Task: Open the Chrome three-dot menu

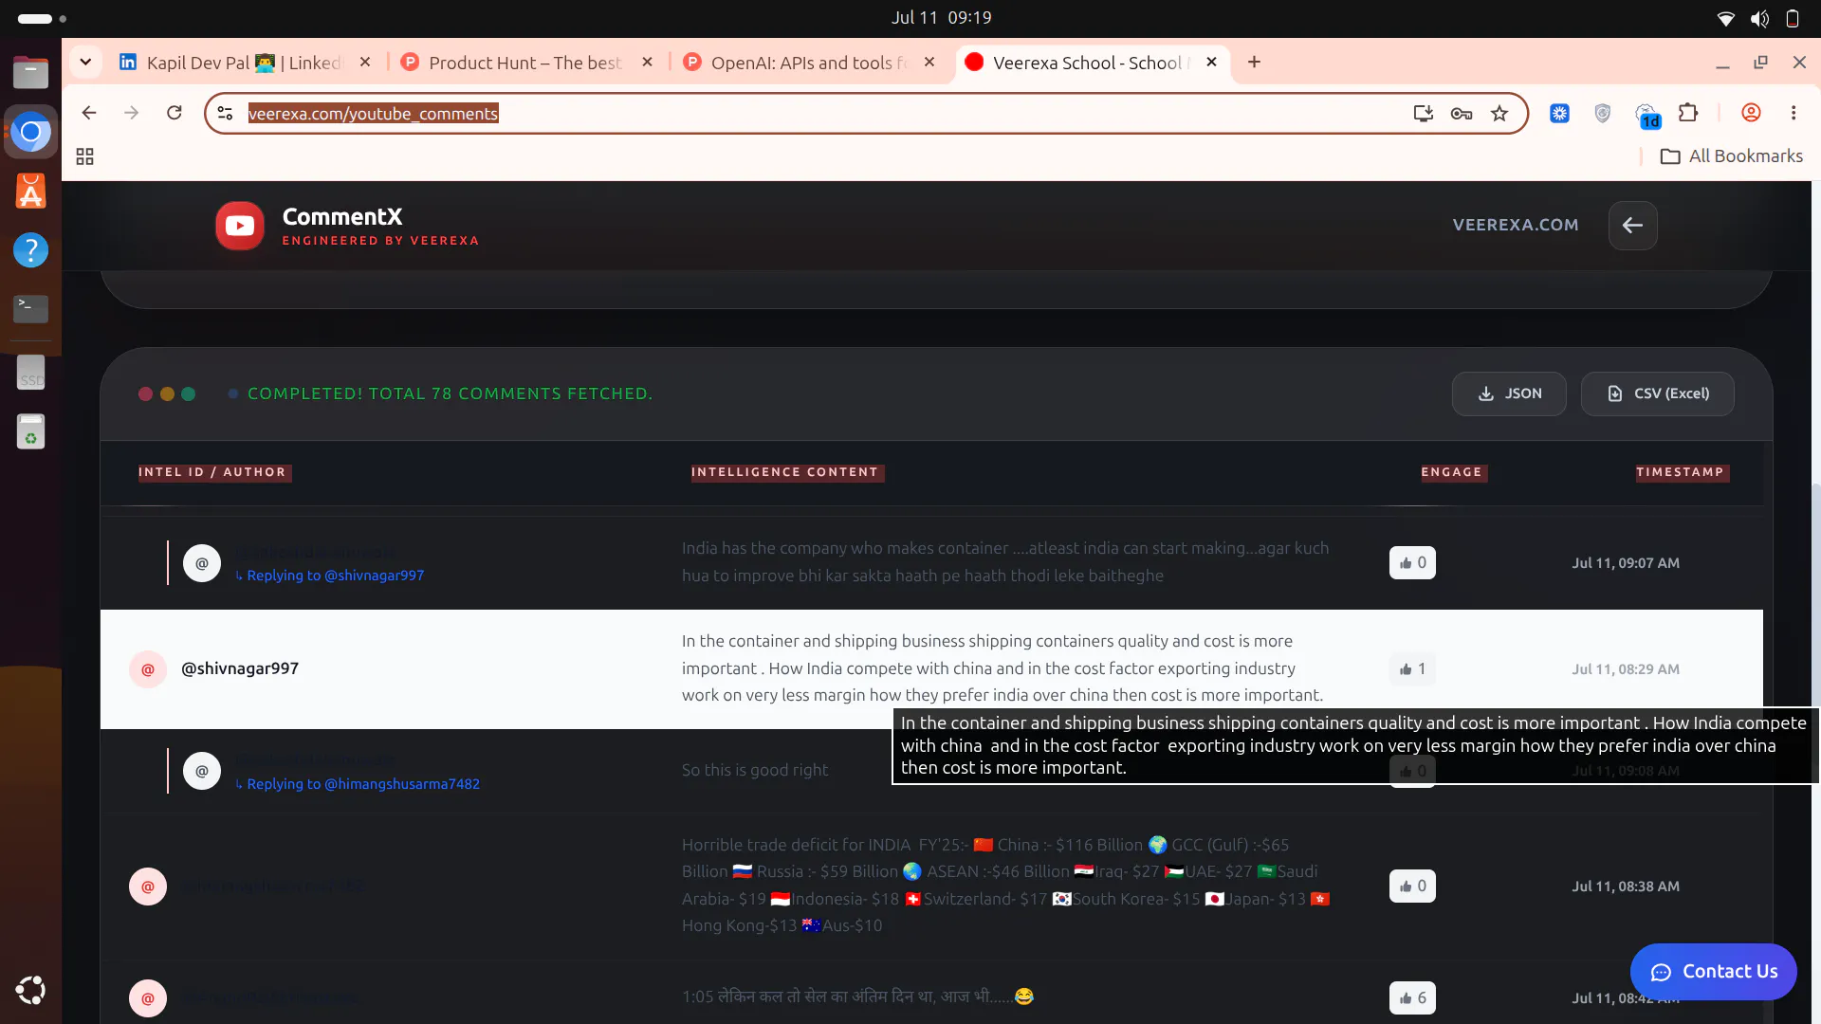Action: click(1793, 113)
